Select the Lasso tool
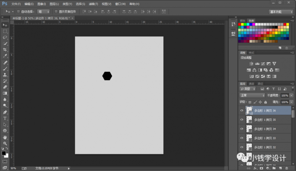The width and height of the screenshot is (296, 171). point(5,37)
